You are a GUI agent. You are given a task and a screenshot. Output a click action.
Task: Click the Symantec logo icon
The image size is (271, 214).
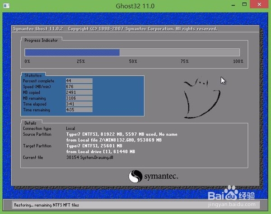pos(135,176)
